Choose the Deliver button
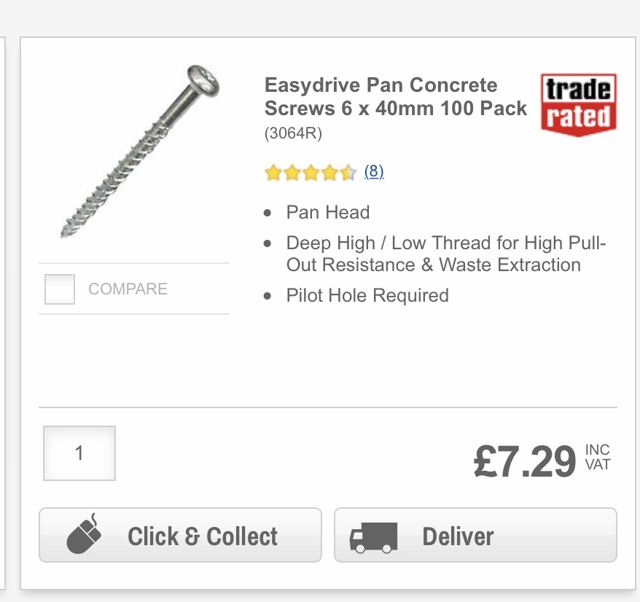Image resolution: width=640 pixels, height=602 pixels. coord(475,535)
